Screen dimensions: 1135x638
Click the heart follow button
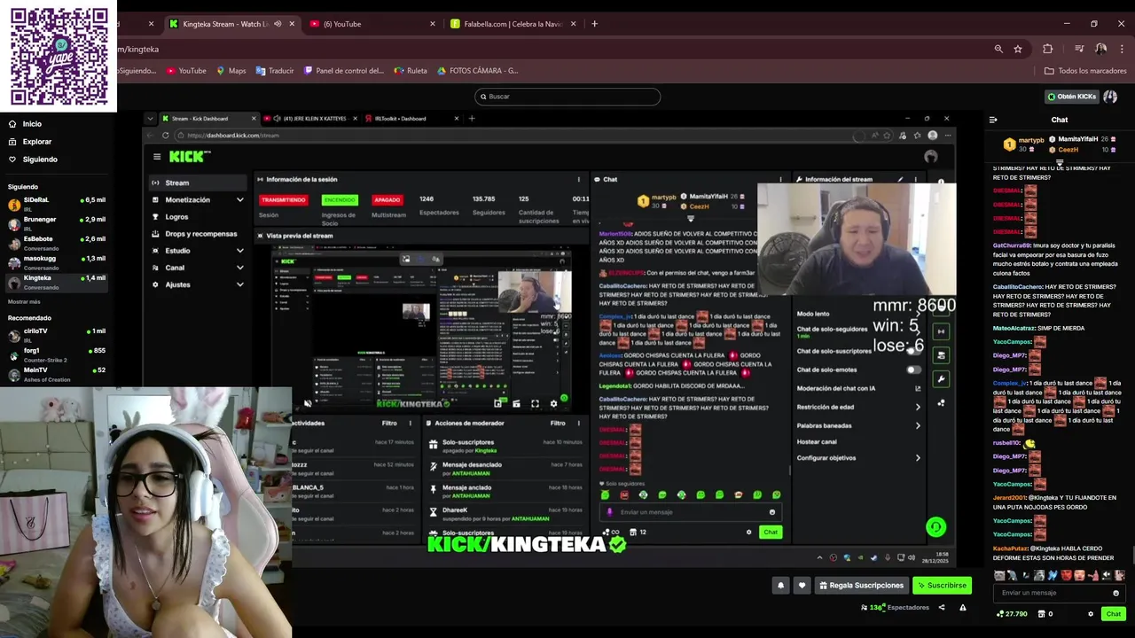click(802, 585)
